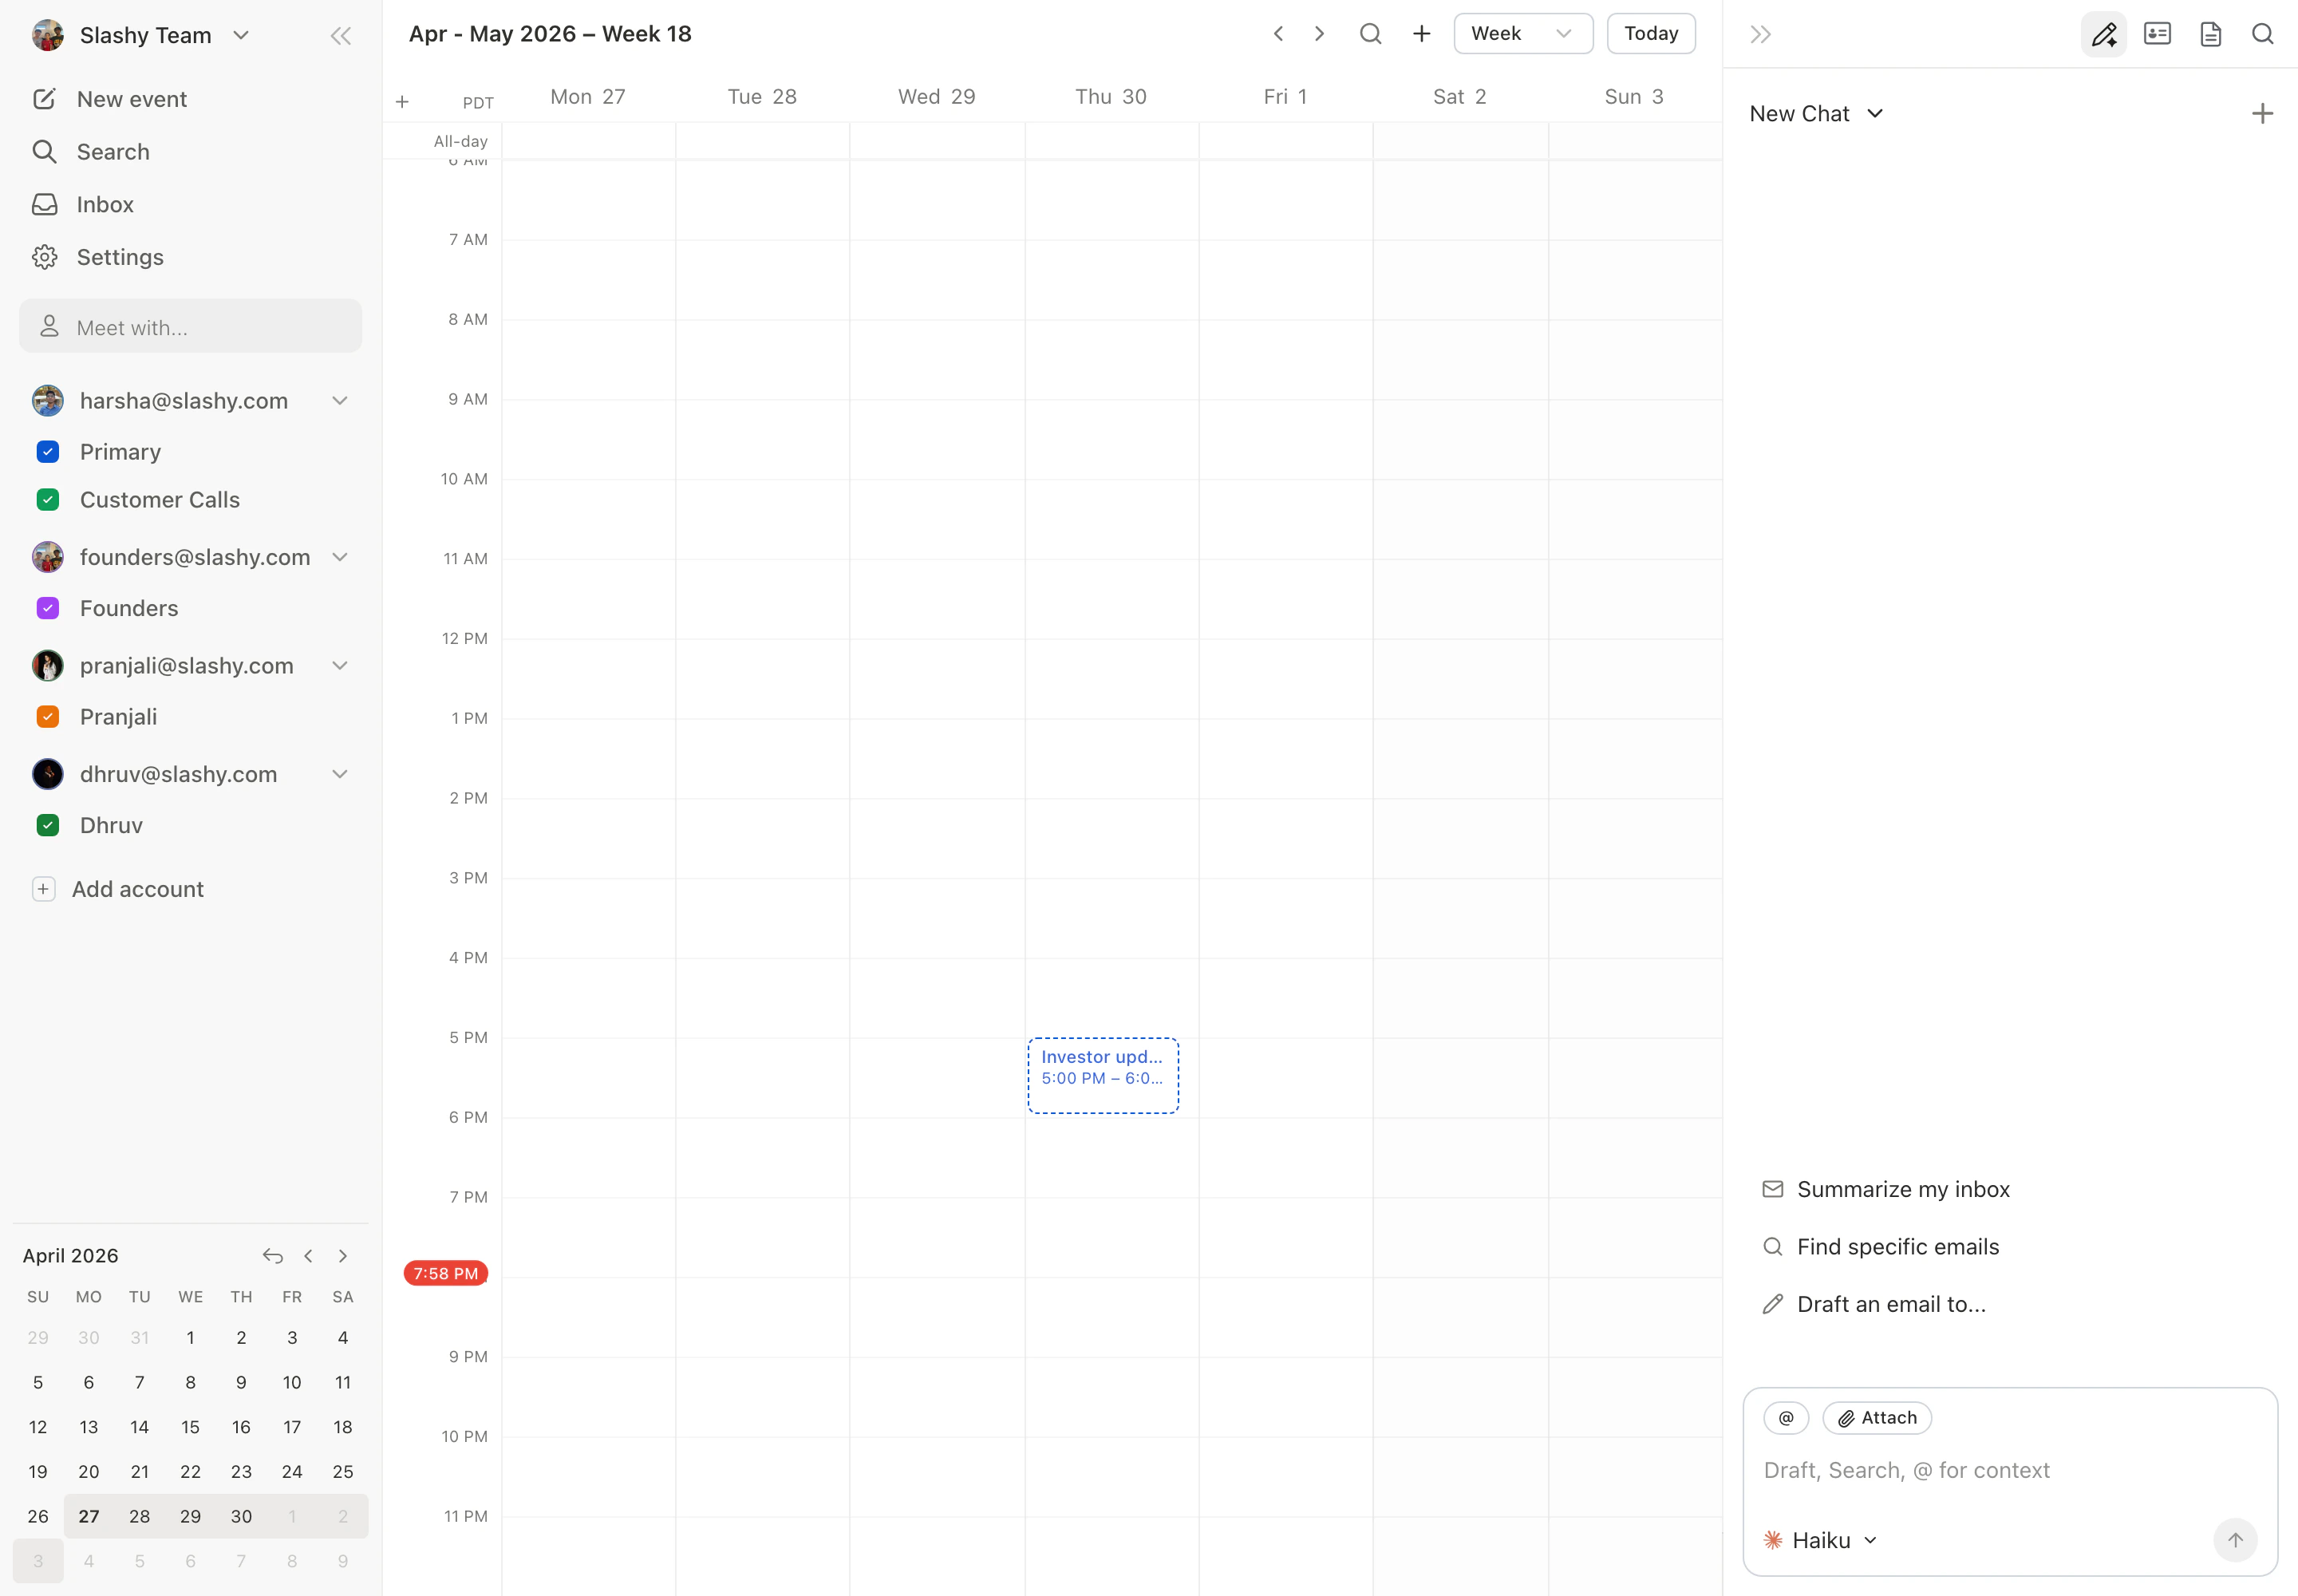Show next month in mini calendar

343,1256
